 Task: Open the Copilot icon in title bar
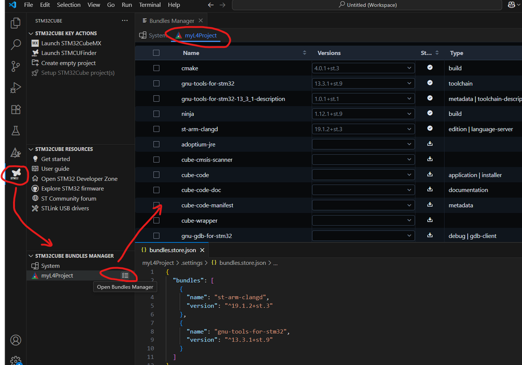point(512,5)
